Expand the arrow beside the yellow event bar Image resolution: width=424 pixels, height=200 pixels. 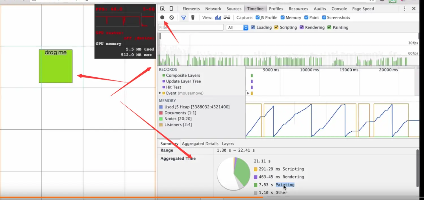coord(248,93)
